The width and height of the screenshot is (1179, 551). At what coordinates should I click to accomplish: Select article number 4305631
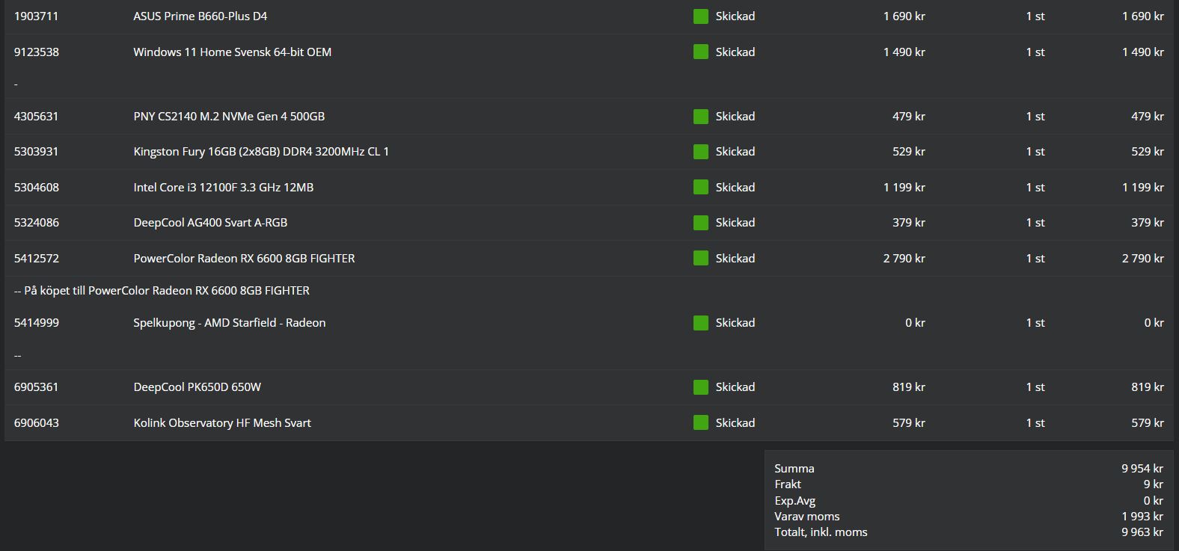pos(36,117)
